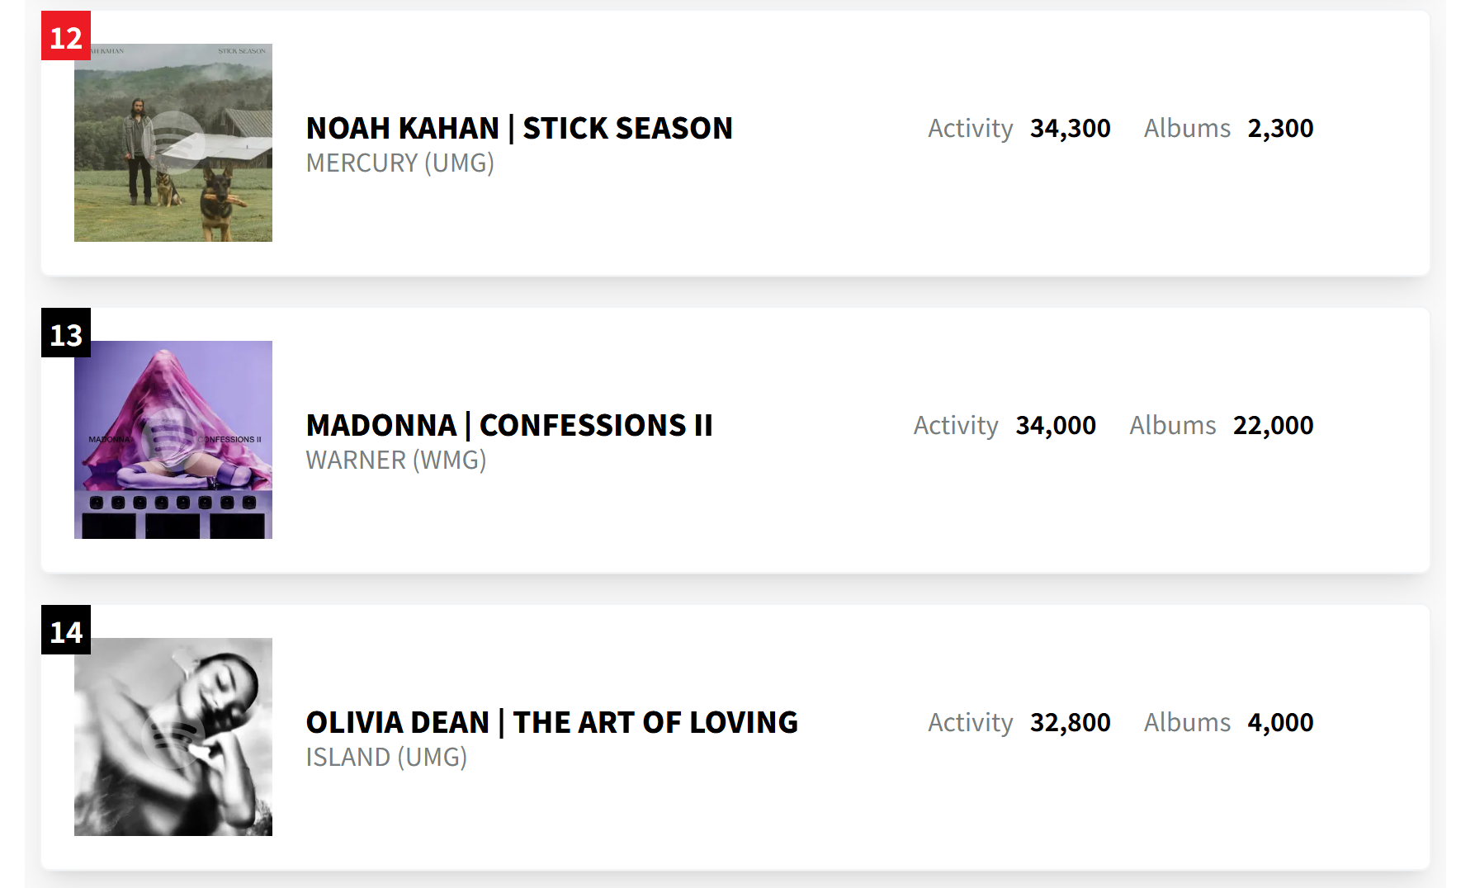Play Confessions II via Spotify overlay icon
The width and height of the screenshot is (1475, 888).
[173, 440]
